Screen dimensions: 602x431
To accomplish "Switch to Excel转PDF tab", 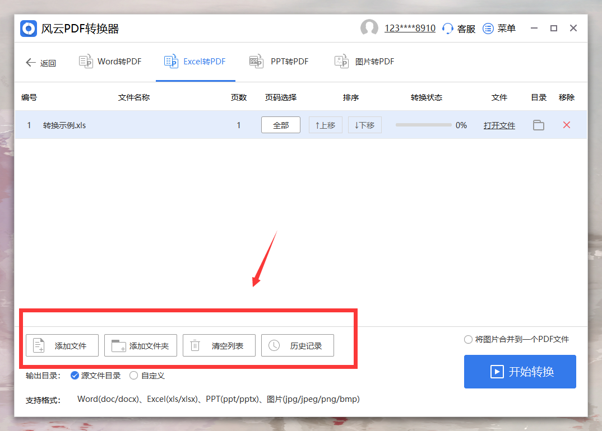I will click(x=195, y=62).
